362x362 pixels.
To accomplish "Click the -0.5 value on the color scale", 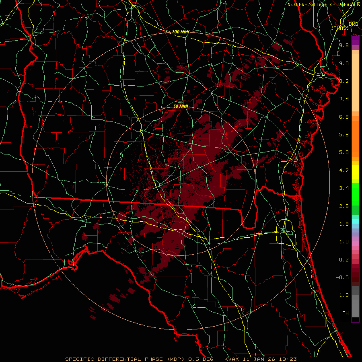I will (342, 278).
